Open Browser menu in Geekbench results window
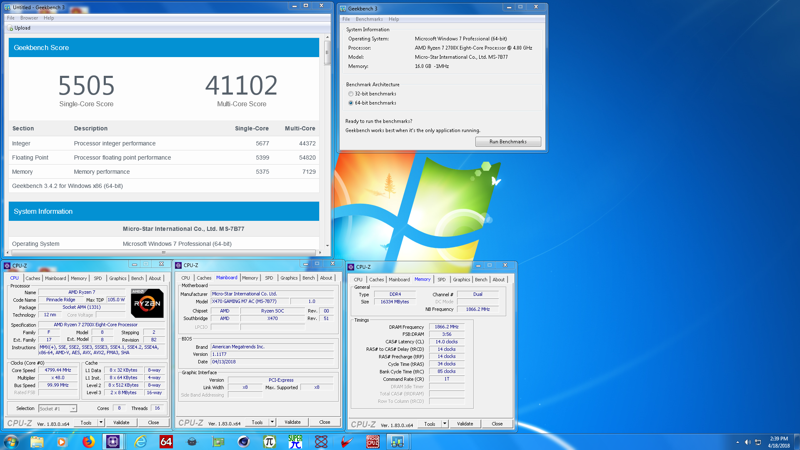This screenshot has width=800, height=450. (29, 18)
